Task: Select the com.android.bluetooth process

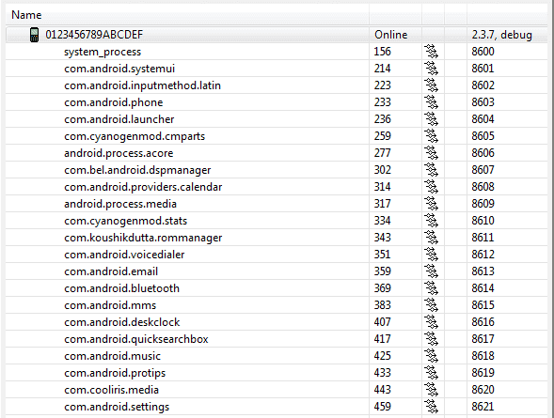Action: coord(122,288)
